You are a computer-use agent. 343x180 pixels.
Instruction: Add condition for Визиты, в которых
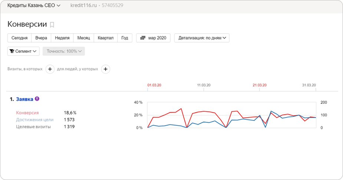click(50, 69)
